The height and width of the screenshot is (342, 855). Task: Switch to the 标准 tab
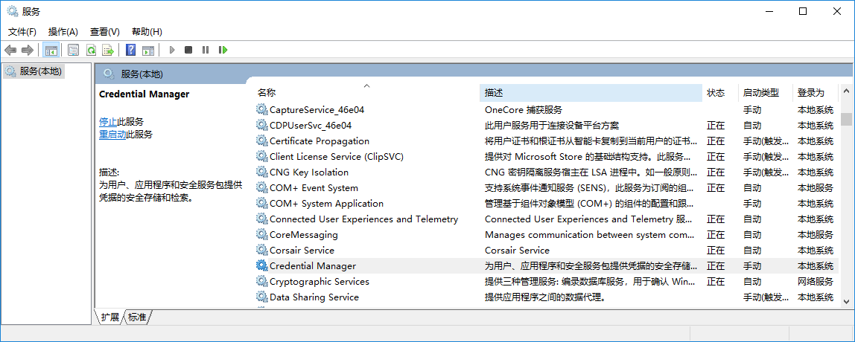[x=137, y=317]
